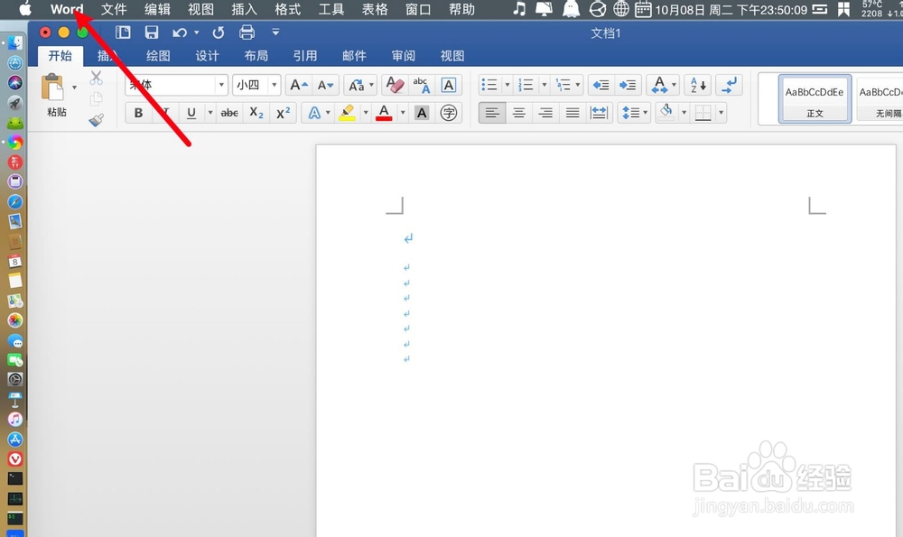Apply character shading with the shaded A icon
This screenshot has height=537, width=903.
pyautogui.click(x=422, y=112)
